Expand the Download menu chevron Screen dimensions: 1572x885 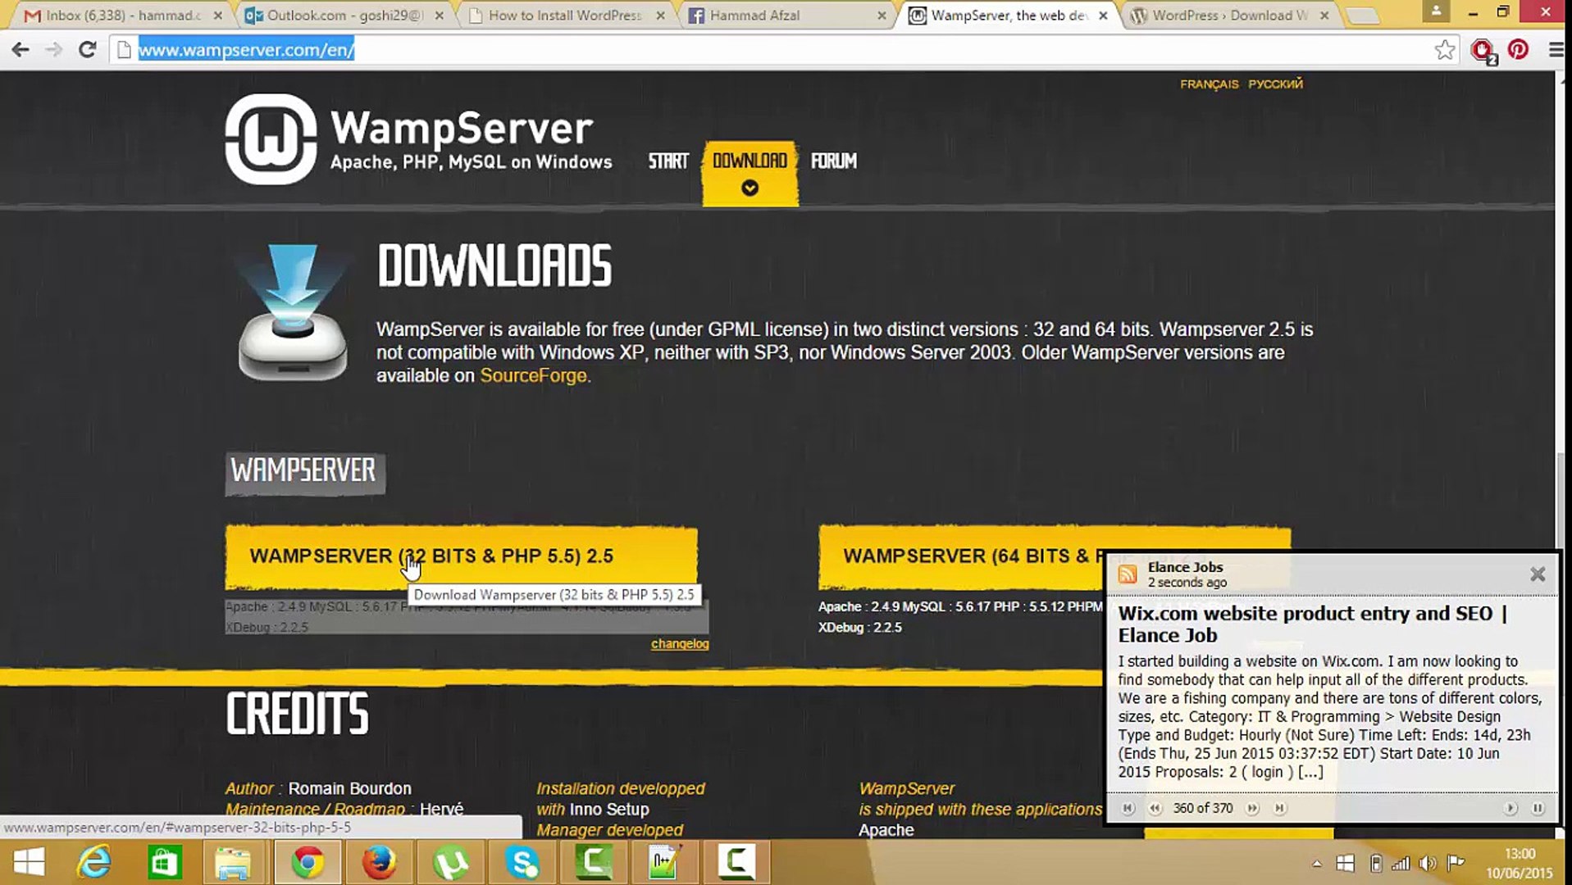750,188
